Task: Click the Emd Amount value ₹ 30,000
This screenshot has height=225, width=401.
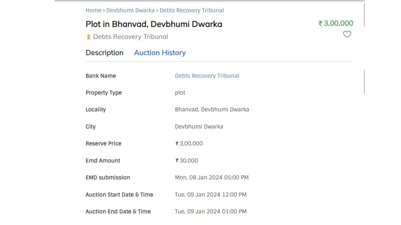Action: tap(187, 160)
